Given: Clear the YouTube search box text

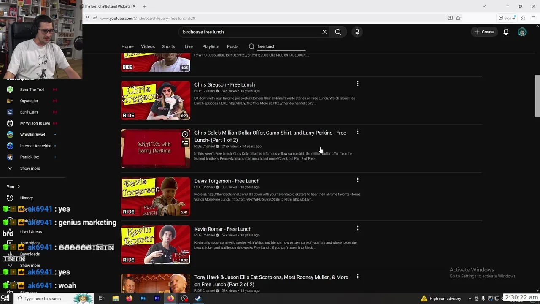Looking at the screenshot, I should coord(324,32).
